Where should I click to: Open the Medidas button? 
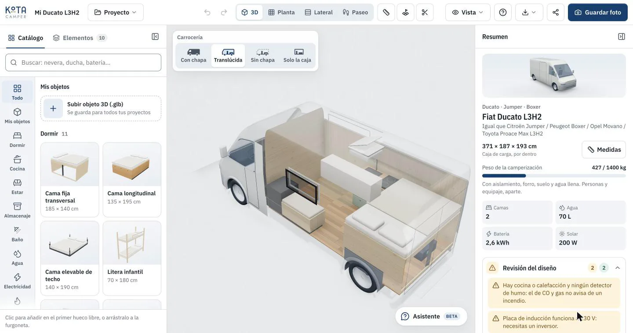click(604, 150)
